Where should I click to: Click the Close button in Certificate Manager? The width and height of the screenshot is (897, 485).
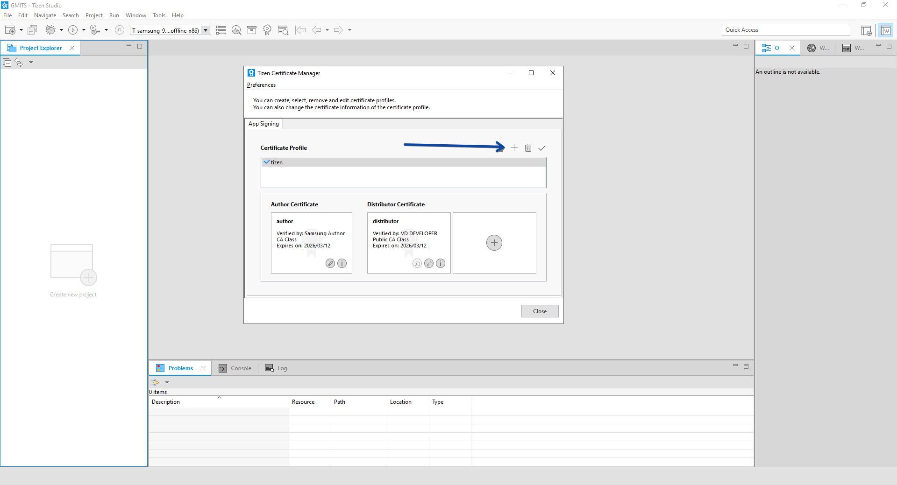(x=540, y=311)
